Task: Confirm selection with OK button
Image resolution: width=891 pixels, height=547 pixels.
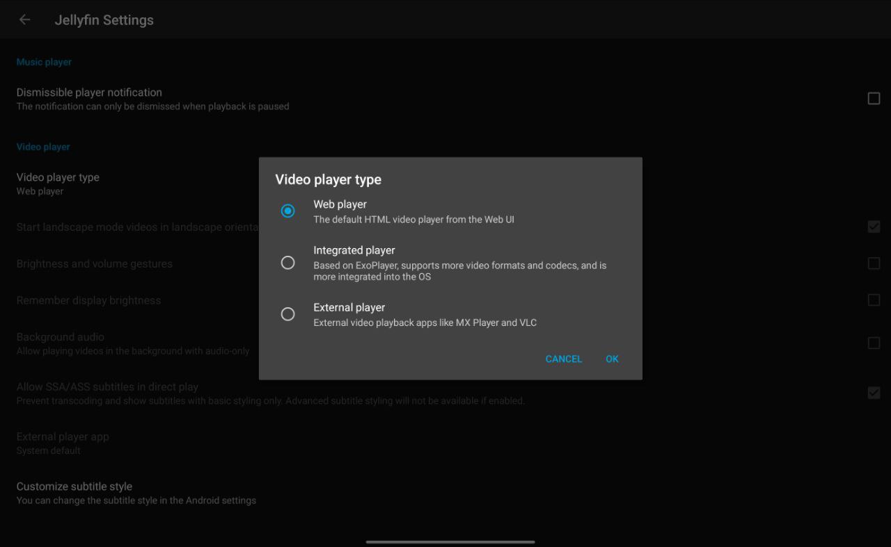Action: (612, 359)
